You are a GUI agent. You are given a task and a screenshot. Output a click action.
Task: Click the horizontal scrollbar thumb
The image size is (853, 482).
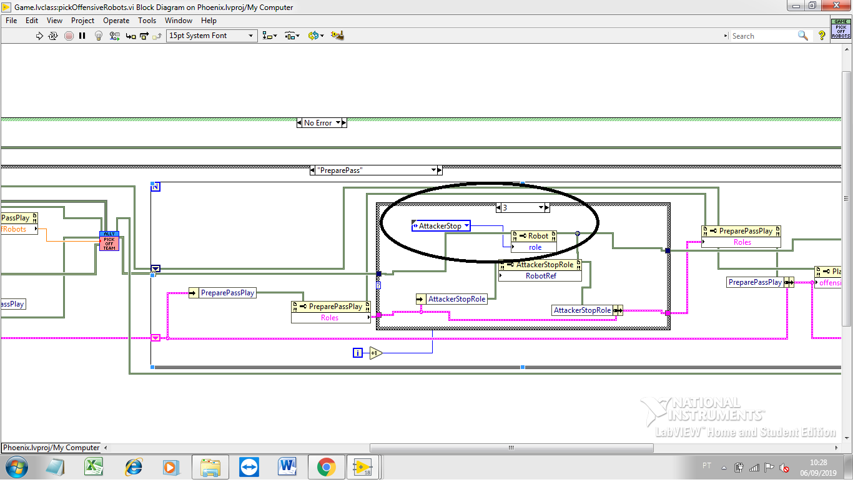[511, 448]
